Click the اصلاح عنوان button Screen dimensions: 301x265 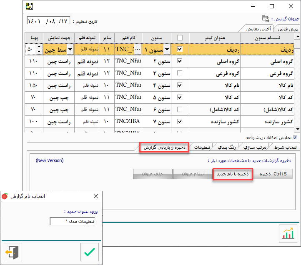(193, 174)
